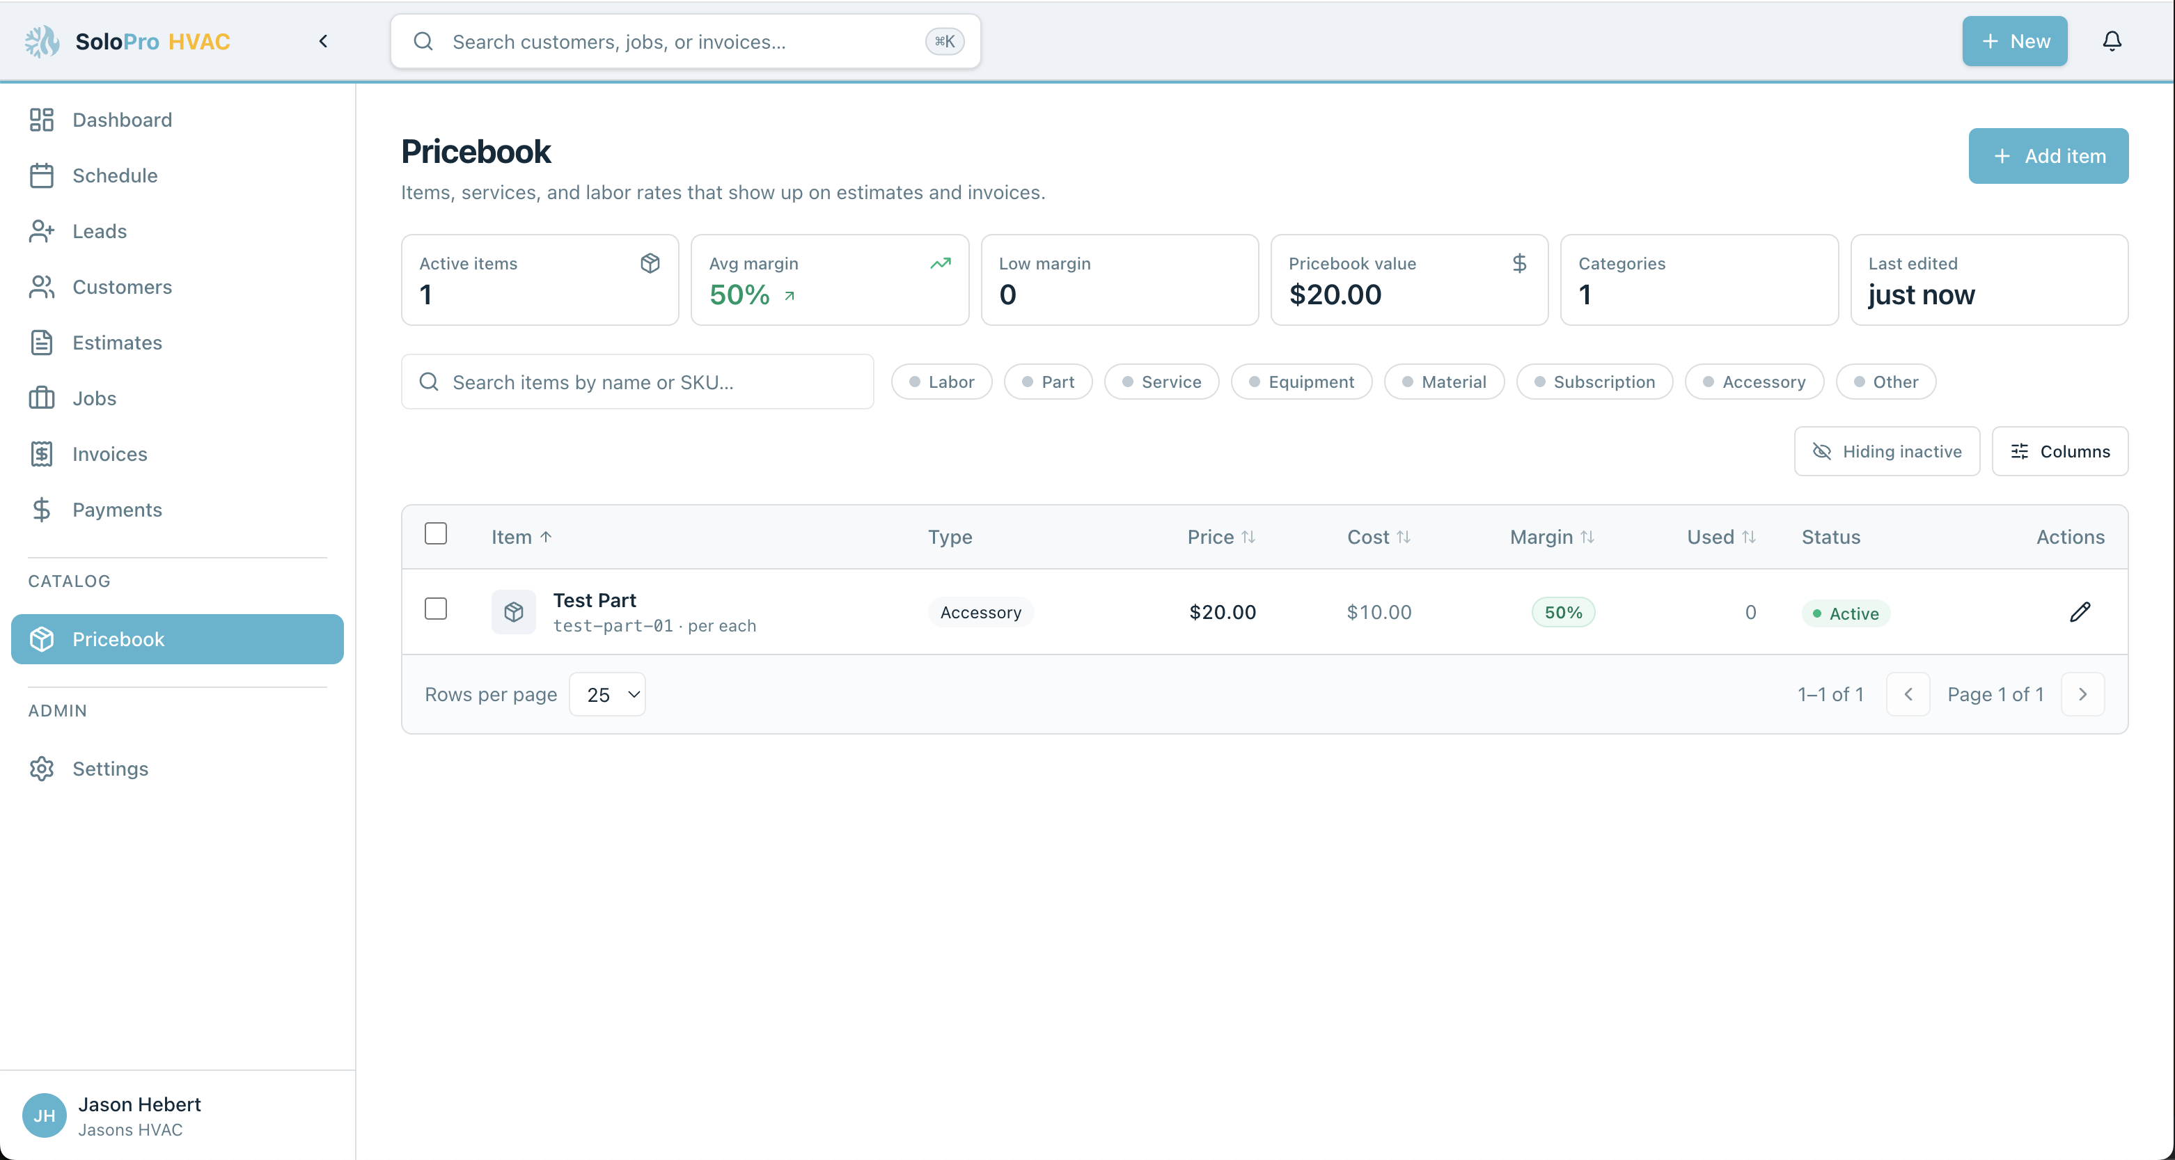The image size is (2175, 1160).
Task: Toggle Hiding inactive items
Action: point(1886,452)
